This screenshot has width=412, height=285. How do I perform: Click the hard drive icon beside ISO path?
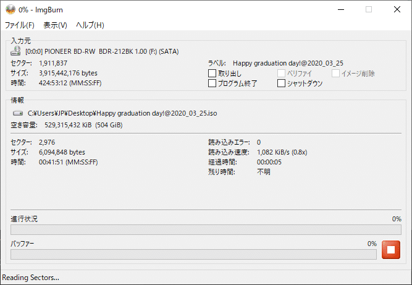click(x=18, y=113)
